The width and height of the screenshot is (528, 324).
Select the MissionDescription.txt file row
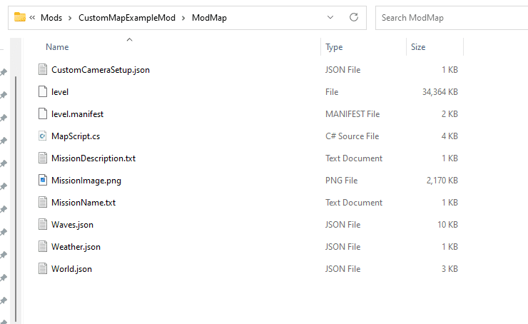[x=248, y=158]
